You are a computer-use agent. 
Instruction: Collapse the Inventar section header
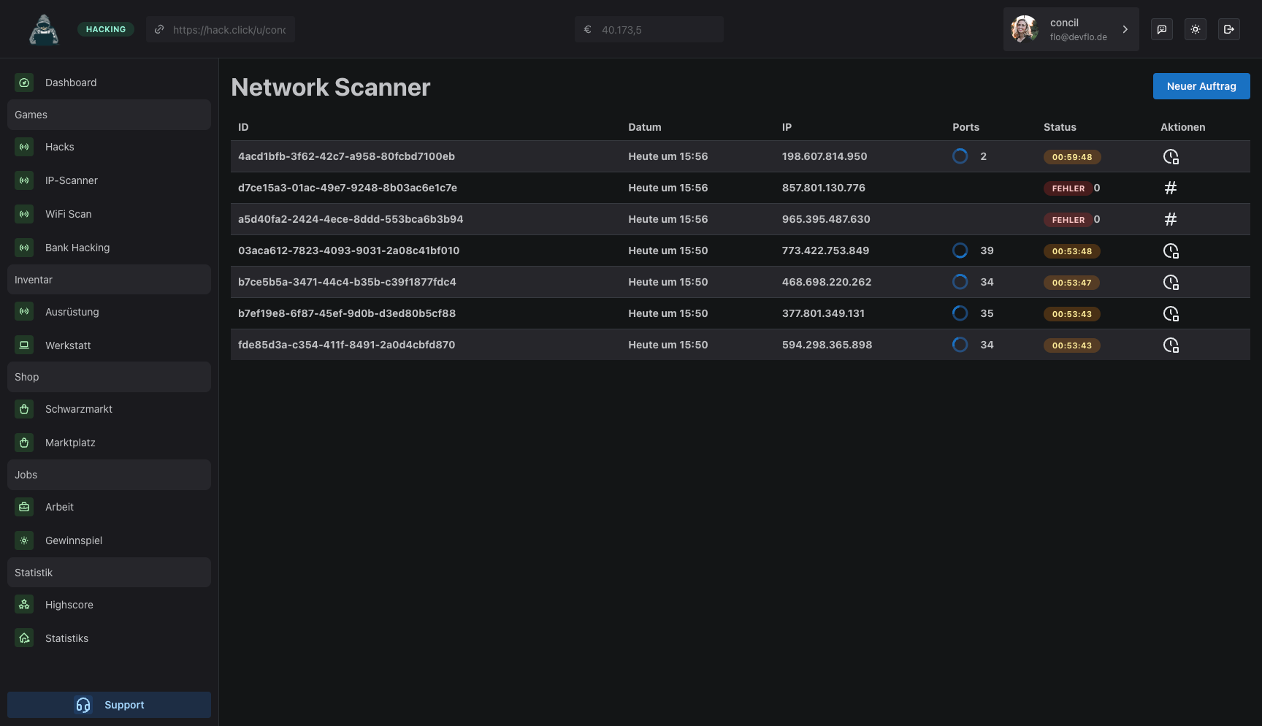[109, 280]
